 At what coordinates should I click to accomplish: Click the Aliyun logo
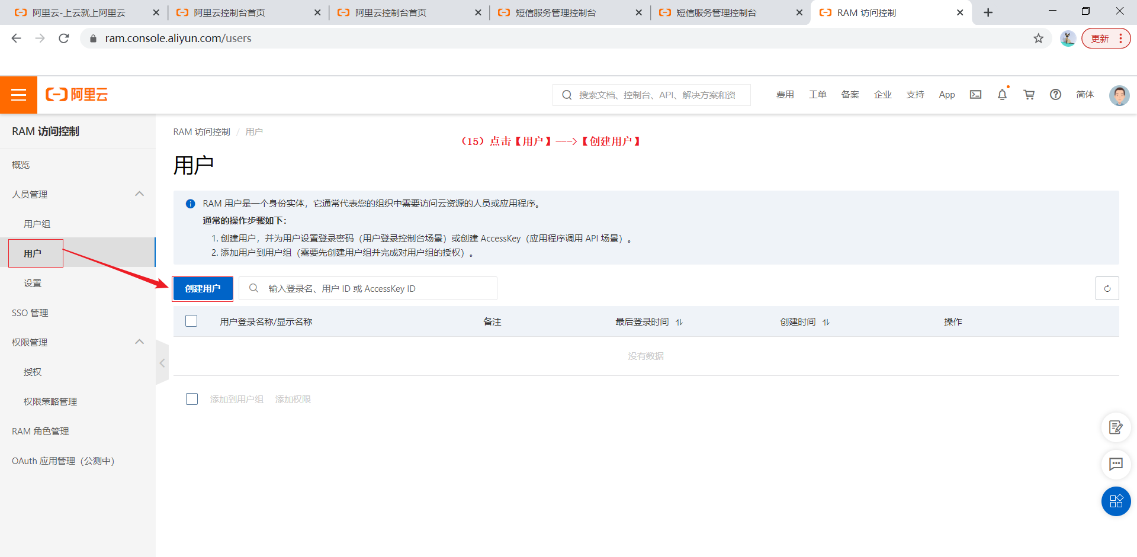click(77, 95)
